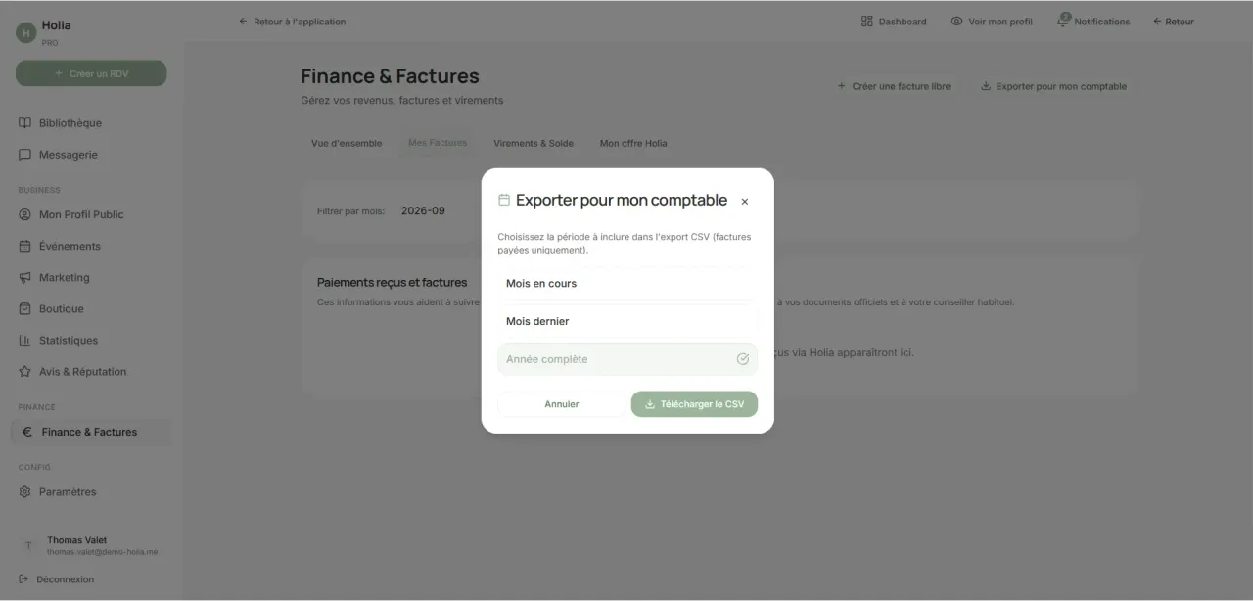The width and height of the screenshot is (1253, 601).
Task: Click download icon in Télécharger button
Action: click(650, 404)
